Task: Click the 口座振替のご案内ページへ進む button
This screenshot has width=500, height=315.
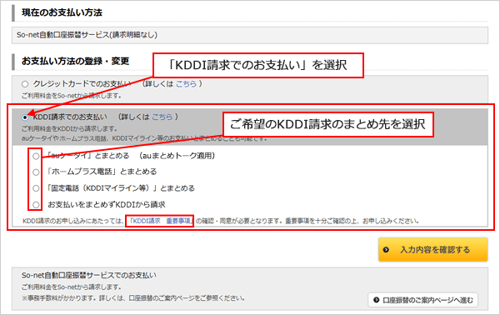Action: [422, 300]
